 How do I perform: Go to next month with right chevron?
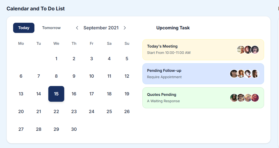pos(125,28)
